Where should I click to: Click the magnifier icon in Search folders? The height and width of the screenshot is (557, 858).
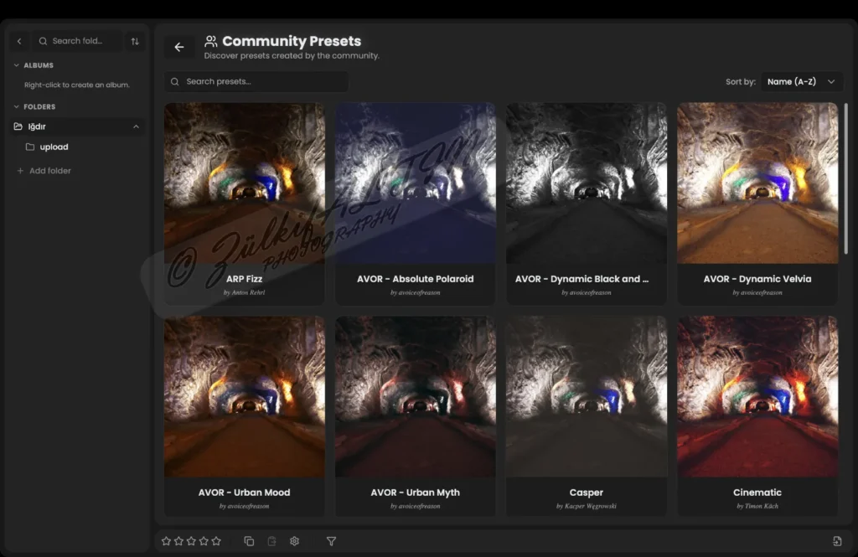coord(43,41)
